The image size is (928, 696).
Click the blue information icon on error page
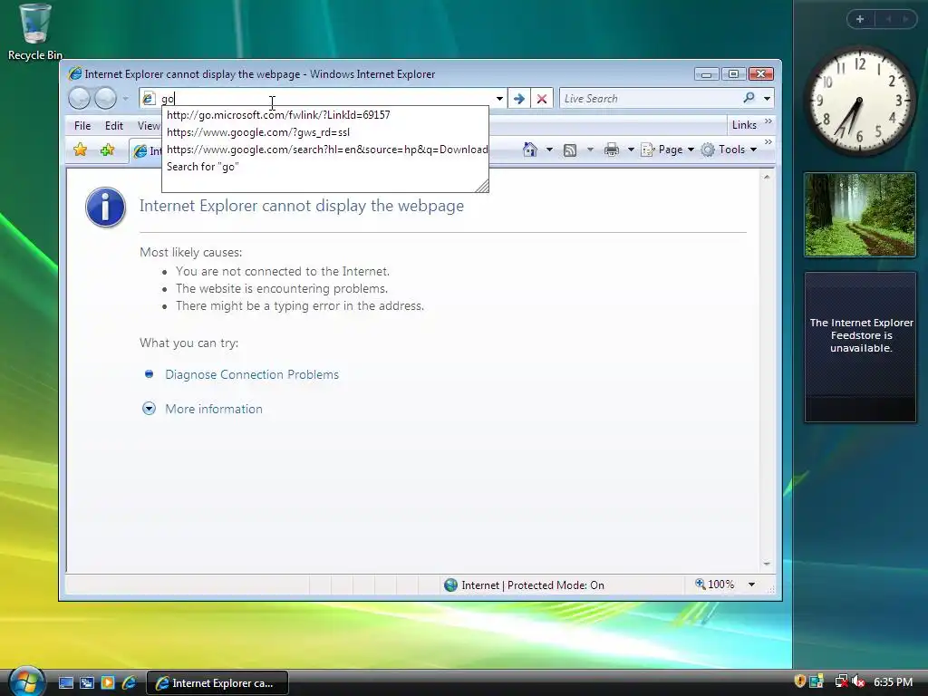[105, 208]
